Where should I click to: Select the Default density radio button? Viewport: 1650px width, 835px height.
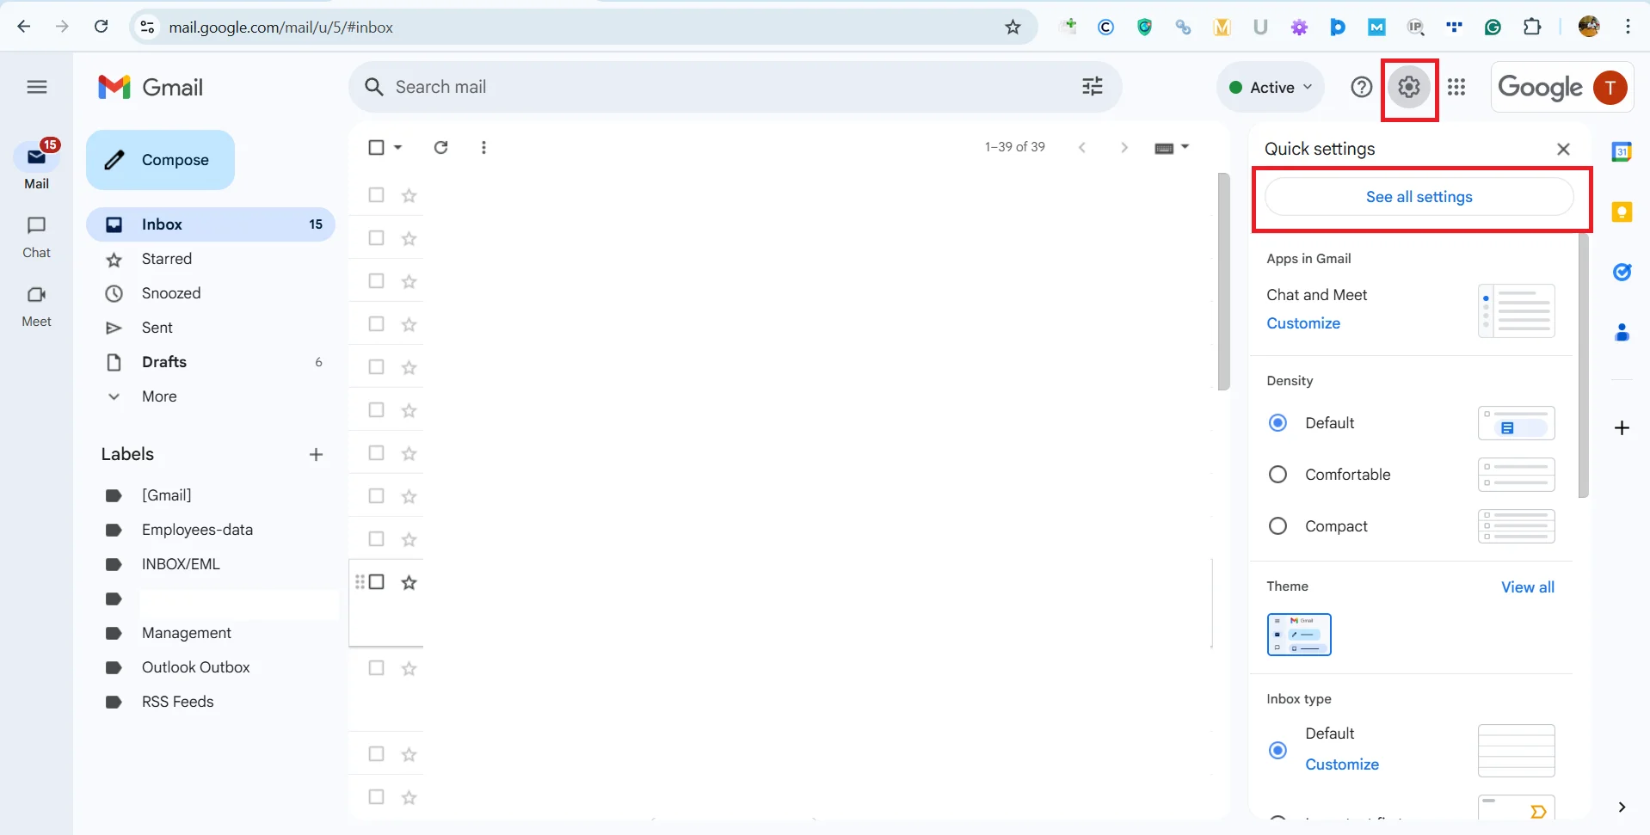point(1278,423)
